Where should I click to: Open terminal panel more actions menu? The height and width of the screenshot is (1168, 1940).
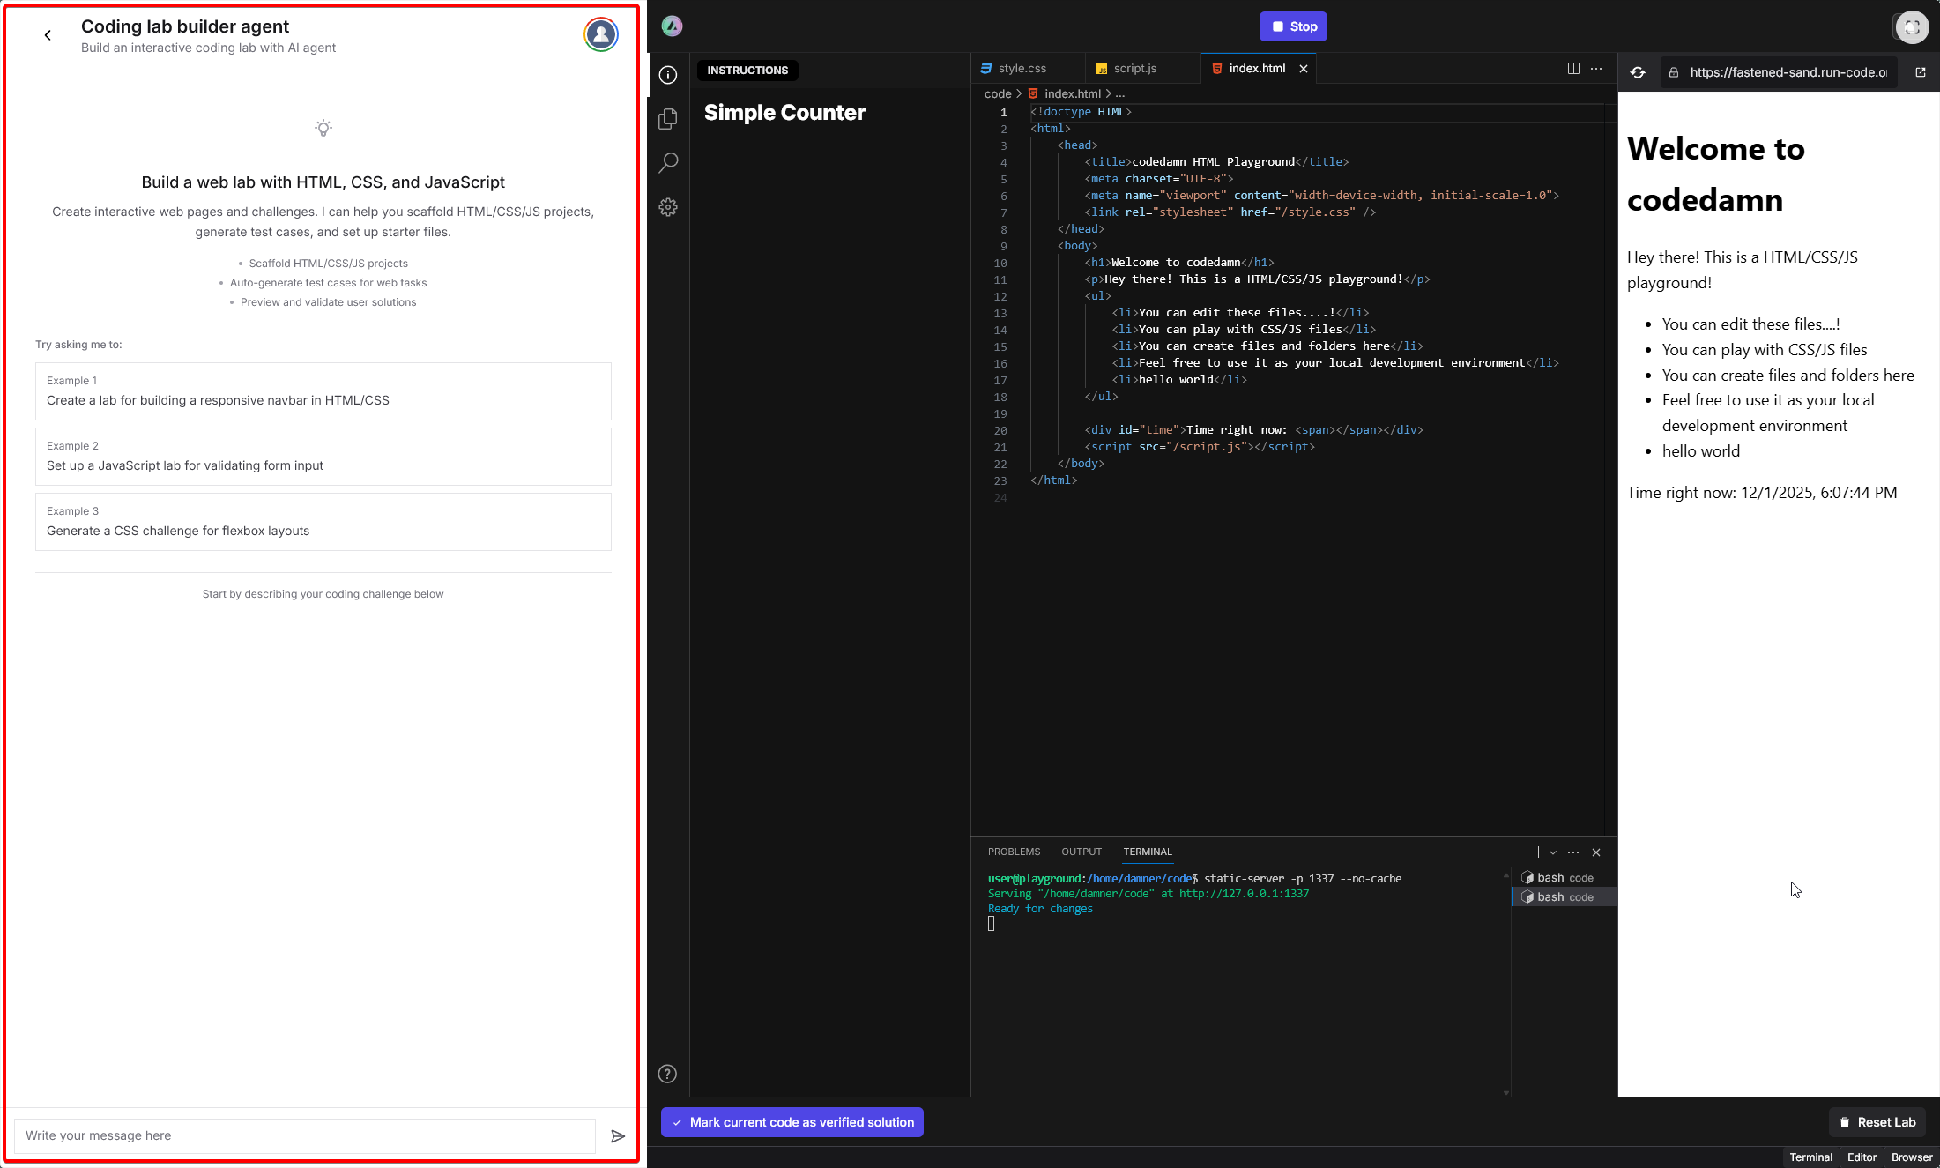click(x=1573, y=852)
